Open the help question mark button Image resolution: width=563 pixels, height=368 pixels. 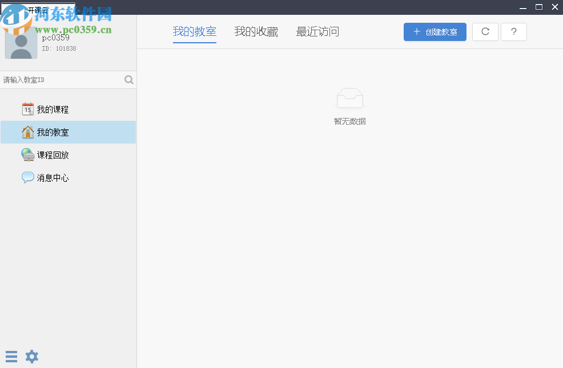click(x=513, y=32)
